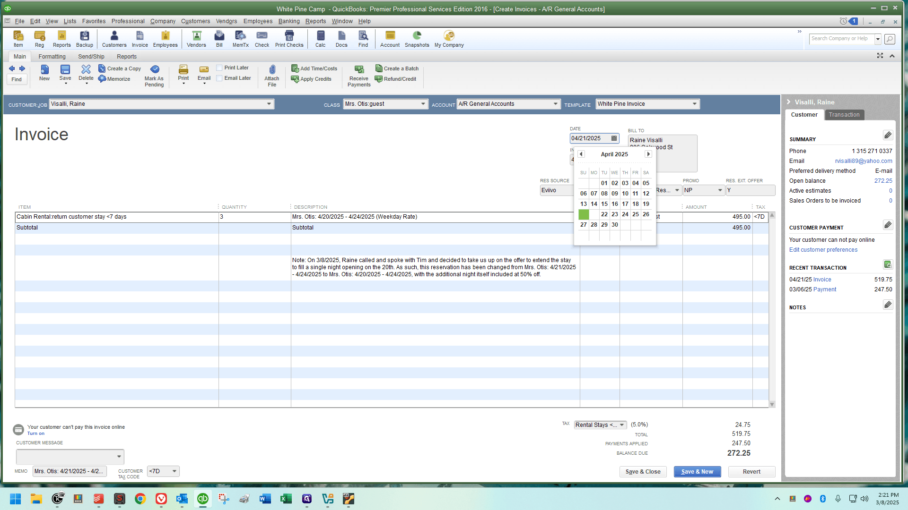The width and height of the screenshot is (908, 510).
Task: Launch the Backup tool icon
Action: coord(85,39)
